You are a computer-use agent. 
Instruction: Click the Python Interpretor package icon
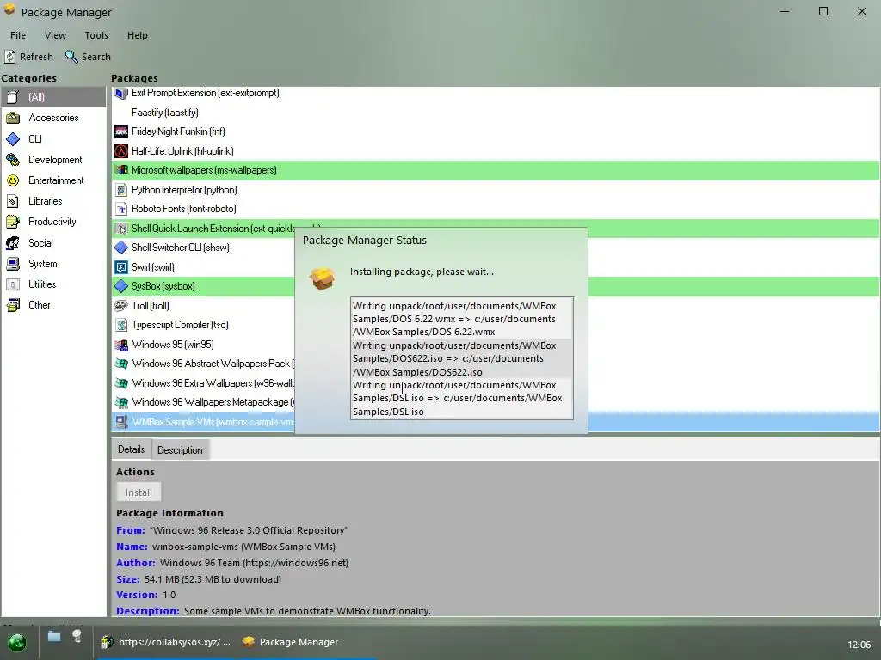point(121,190)
